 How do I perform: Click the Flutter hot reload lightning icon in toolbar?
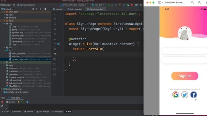[120, 5]
